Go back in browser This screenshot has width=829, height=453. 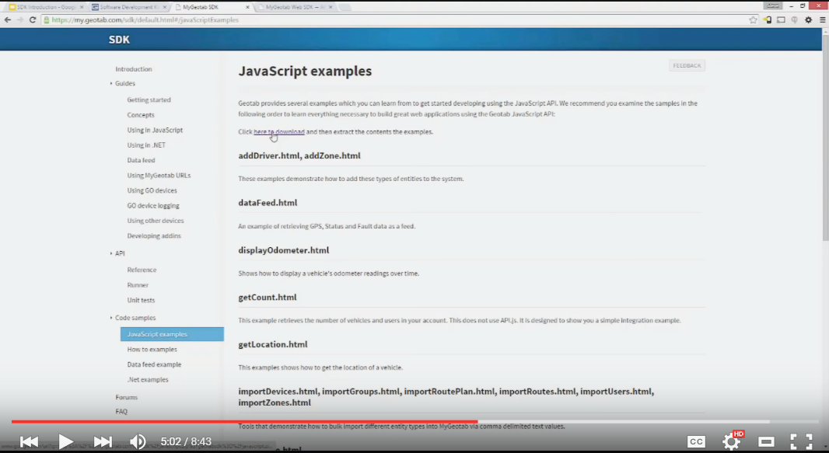click(x=7, y=19)
